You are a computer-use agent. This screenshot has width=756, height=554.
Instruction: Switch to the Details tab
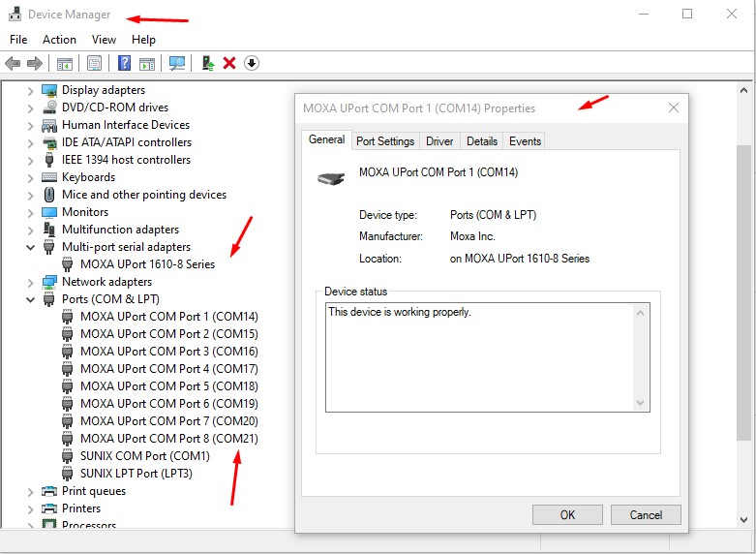pyautogui.click(x=482, y=141)
